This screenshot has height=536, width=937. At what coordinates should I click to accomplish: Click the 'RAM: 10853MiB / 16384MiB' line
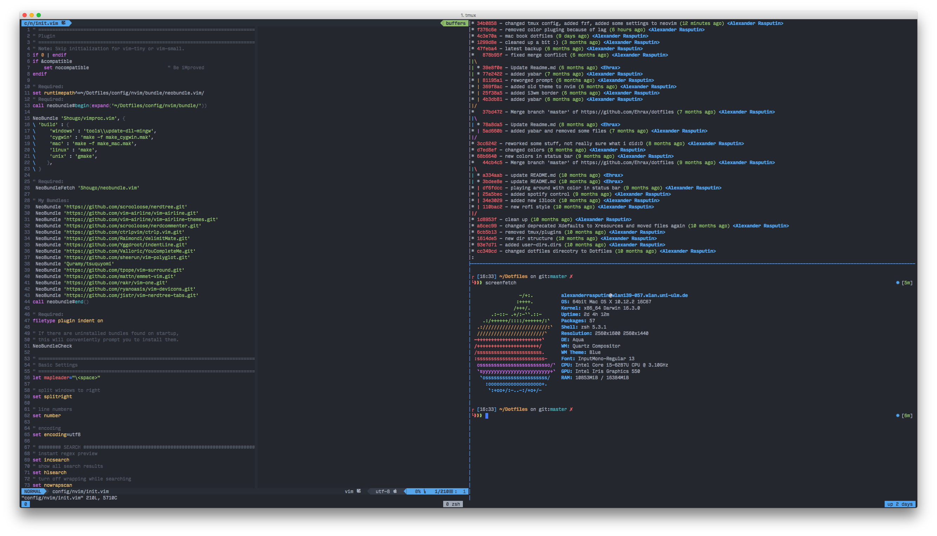[x=595, y=378]
